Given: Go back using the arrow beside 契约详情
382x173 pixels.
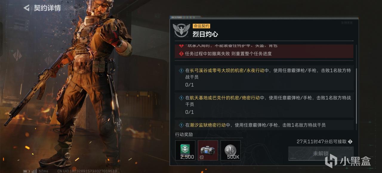Looking at the screenshot, I should [27, 8].
